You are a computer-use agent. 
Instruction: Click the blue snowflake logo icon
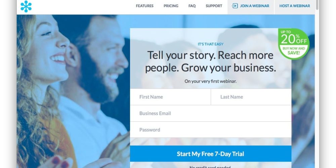click(26, 6)
